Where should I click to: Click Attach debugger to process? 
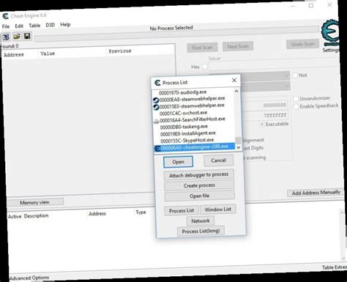click(199, 175)
